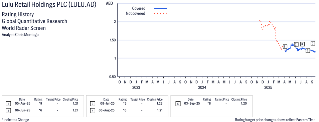Select boxed number 1 in rating table

[8, 104]
